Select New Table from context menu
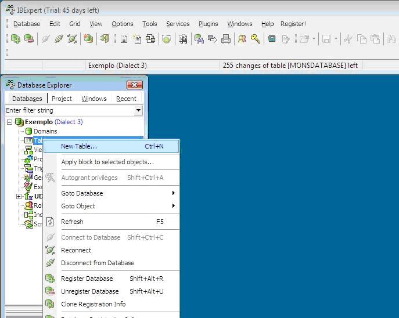The width and height of the screenshot is (399, 318). 79,146
